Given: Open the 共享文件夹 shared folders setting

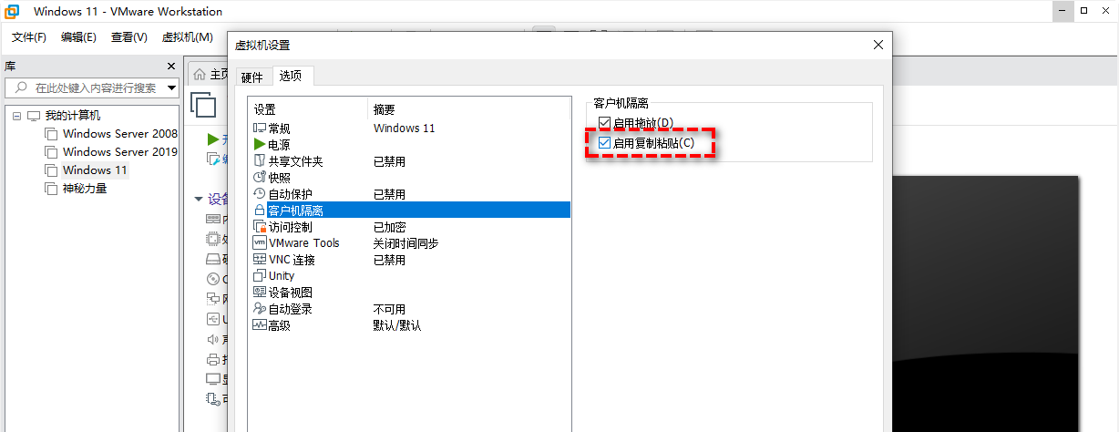Looking at the screenshot, I should (x=410, y=161).
